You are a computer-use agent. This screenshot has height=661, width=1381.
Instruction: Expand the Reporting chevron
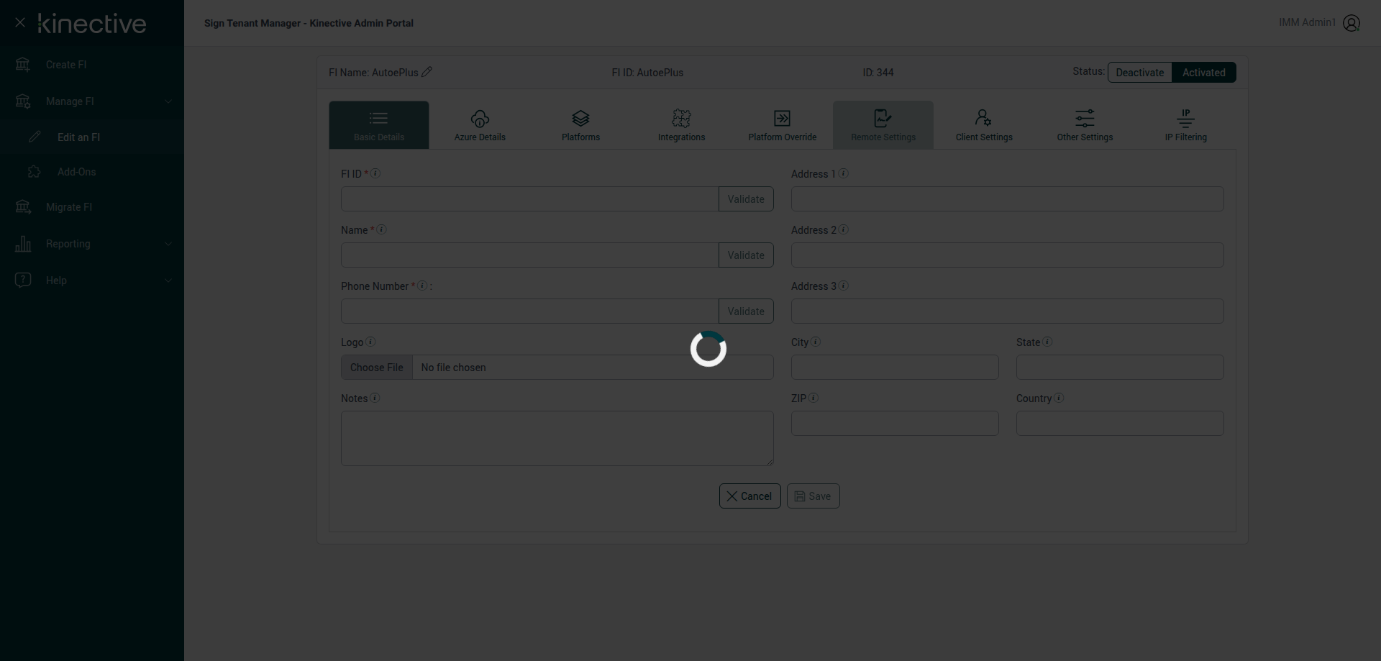click(168, 244)
